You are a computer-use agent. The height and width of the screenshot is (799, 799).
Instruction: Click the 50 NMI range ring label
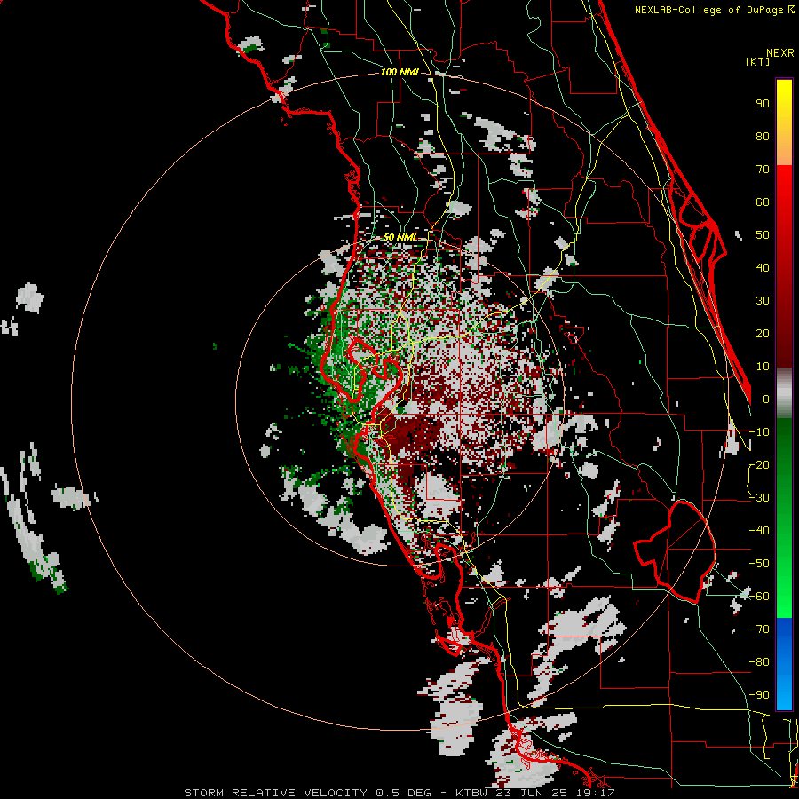[x=400, y=237]
